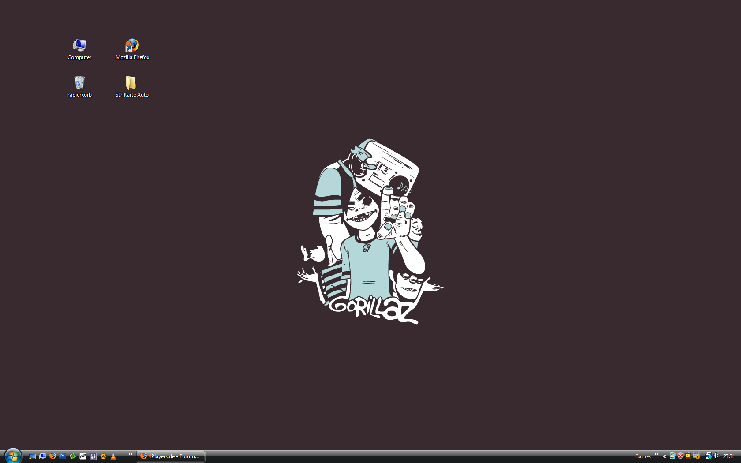Screen dimensions: 741x463
Task: Open the volume speaker tray icon
Action: pyautogui.click(x=716, y=456)
